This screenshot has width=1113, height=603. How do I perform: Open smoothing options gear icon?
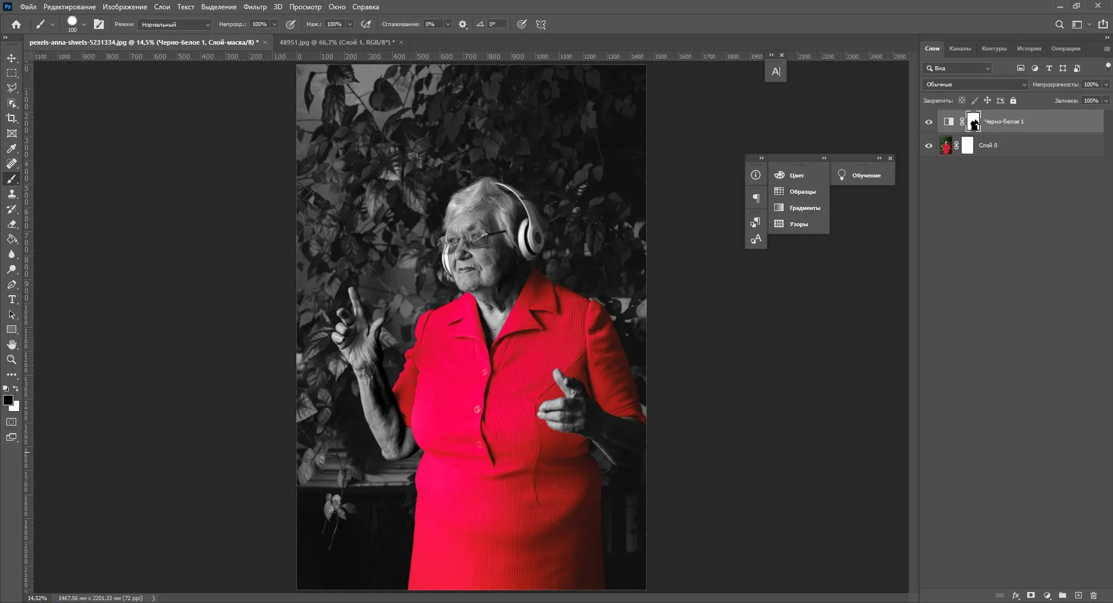point(463,24)
